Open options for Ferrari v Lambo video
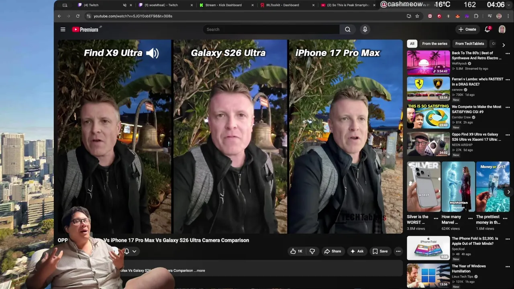Screen dimensions: 514x289 click(x=508, y=79)
